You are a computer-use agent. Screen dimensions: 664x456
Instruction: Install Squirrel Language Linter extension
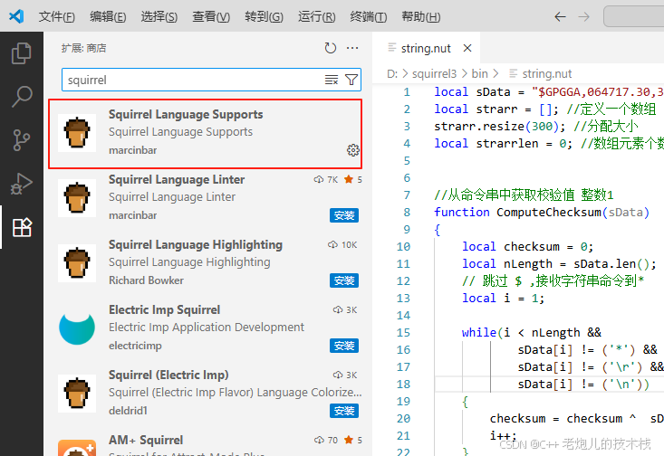tap(344, 215)
